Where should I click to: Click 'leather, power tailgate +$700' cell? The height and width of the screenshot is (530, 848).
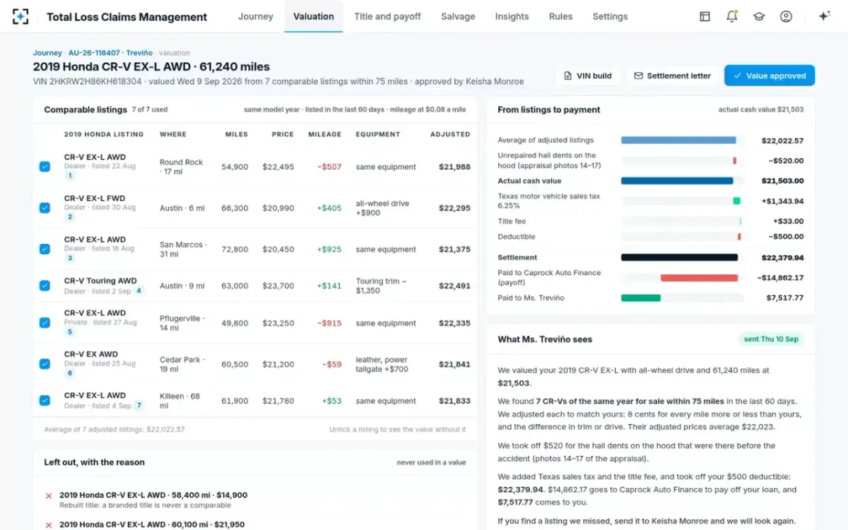382,365
